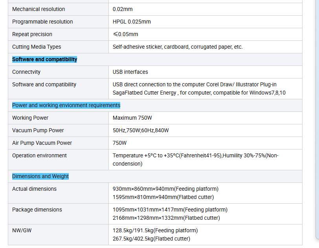Click the 'Working Power' label
This screenshot has height=248, width=319.
click(30, 118)
